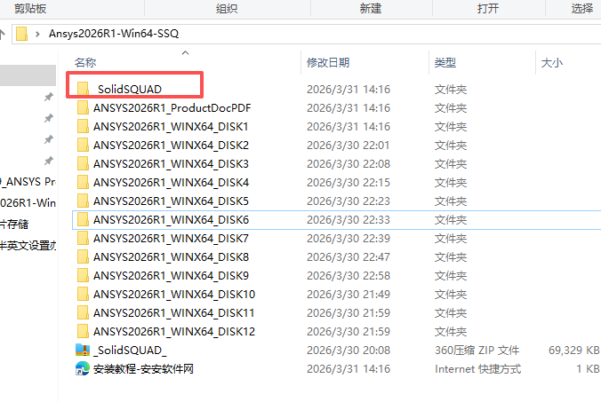Screen dimensions: 601x402
Task: Expand the address bar path chevron
Action: (x=37, y=34)
